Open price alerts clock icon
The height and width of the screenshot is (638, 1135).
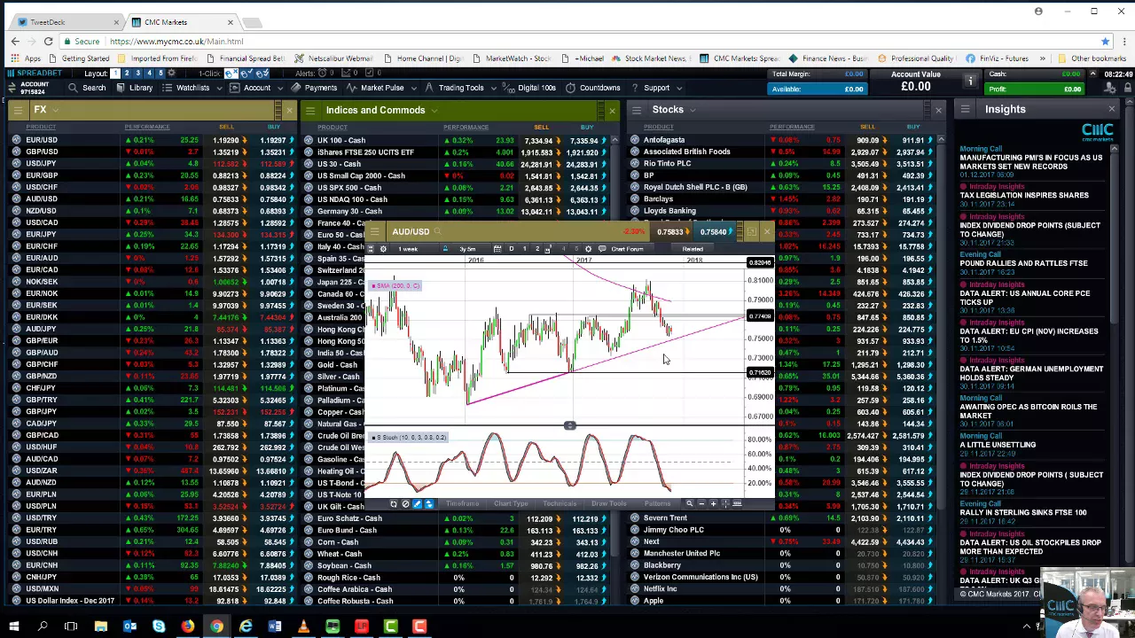322,74
